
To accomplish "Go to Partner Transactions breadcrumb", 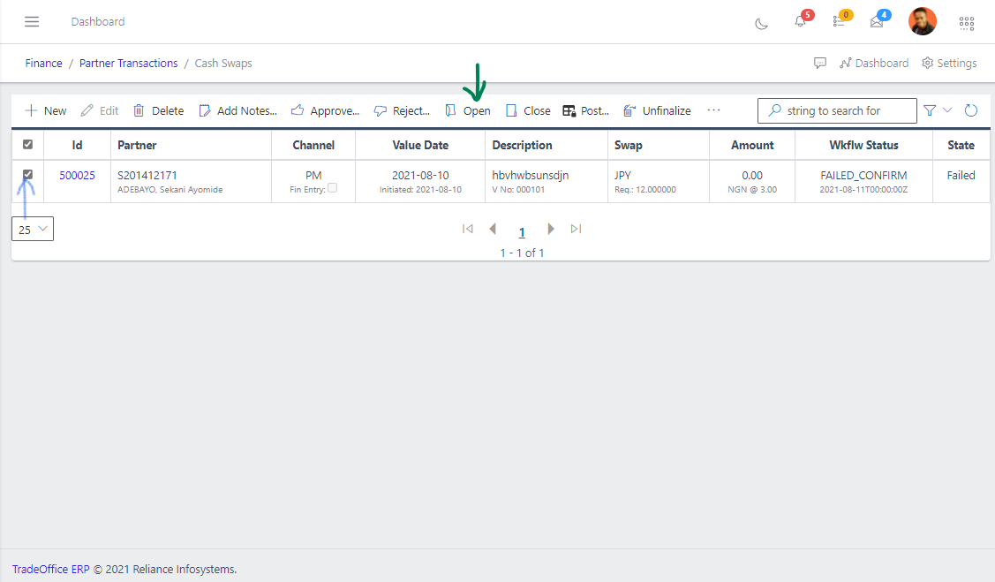I will click(x=128, y=64).
